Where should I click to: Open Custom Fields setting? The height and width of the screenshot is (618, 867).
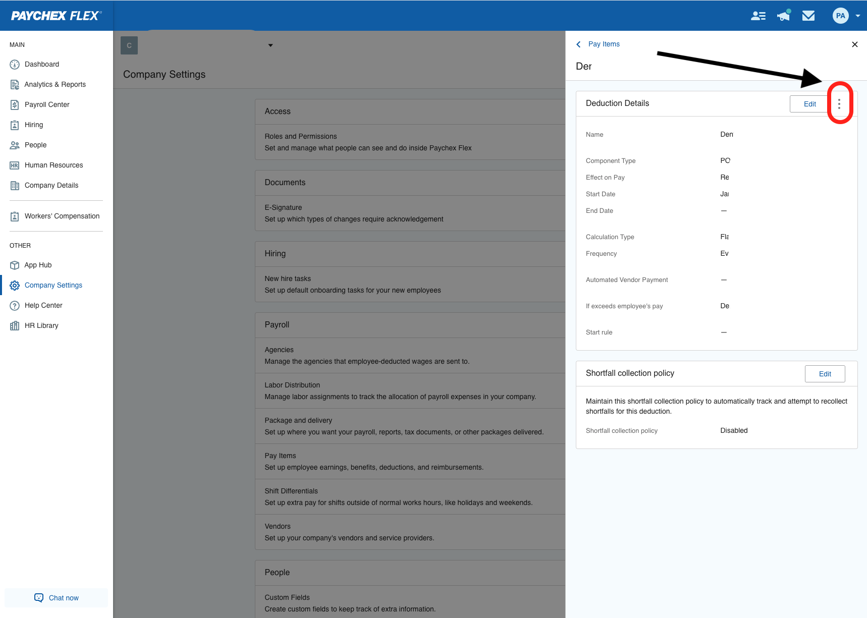410,603
